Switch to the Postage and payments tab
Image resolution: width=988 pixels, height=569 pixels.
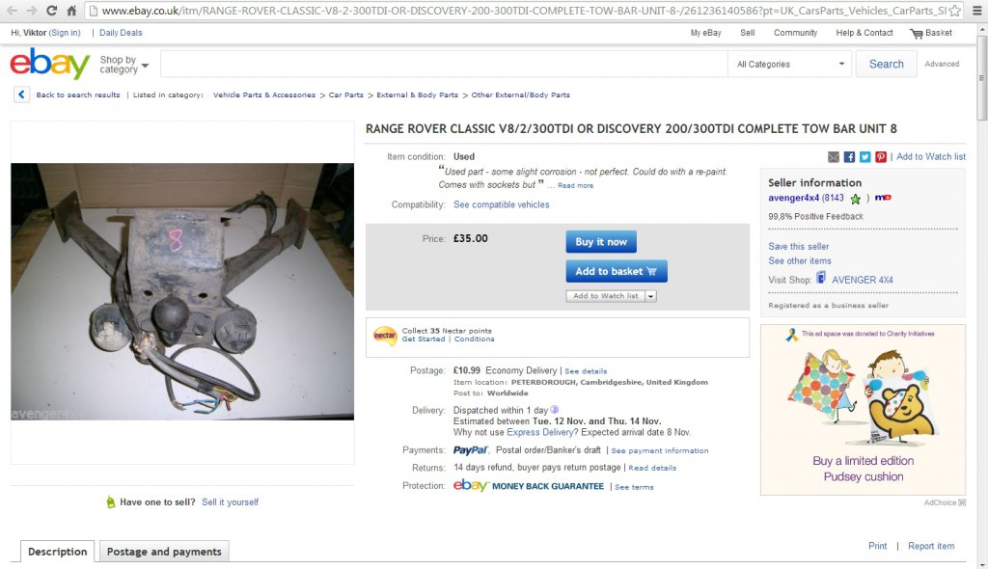pyautogui.click(x=164, y=552)
